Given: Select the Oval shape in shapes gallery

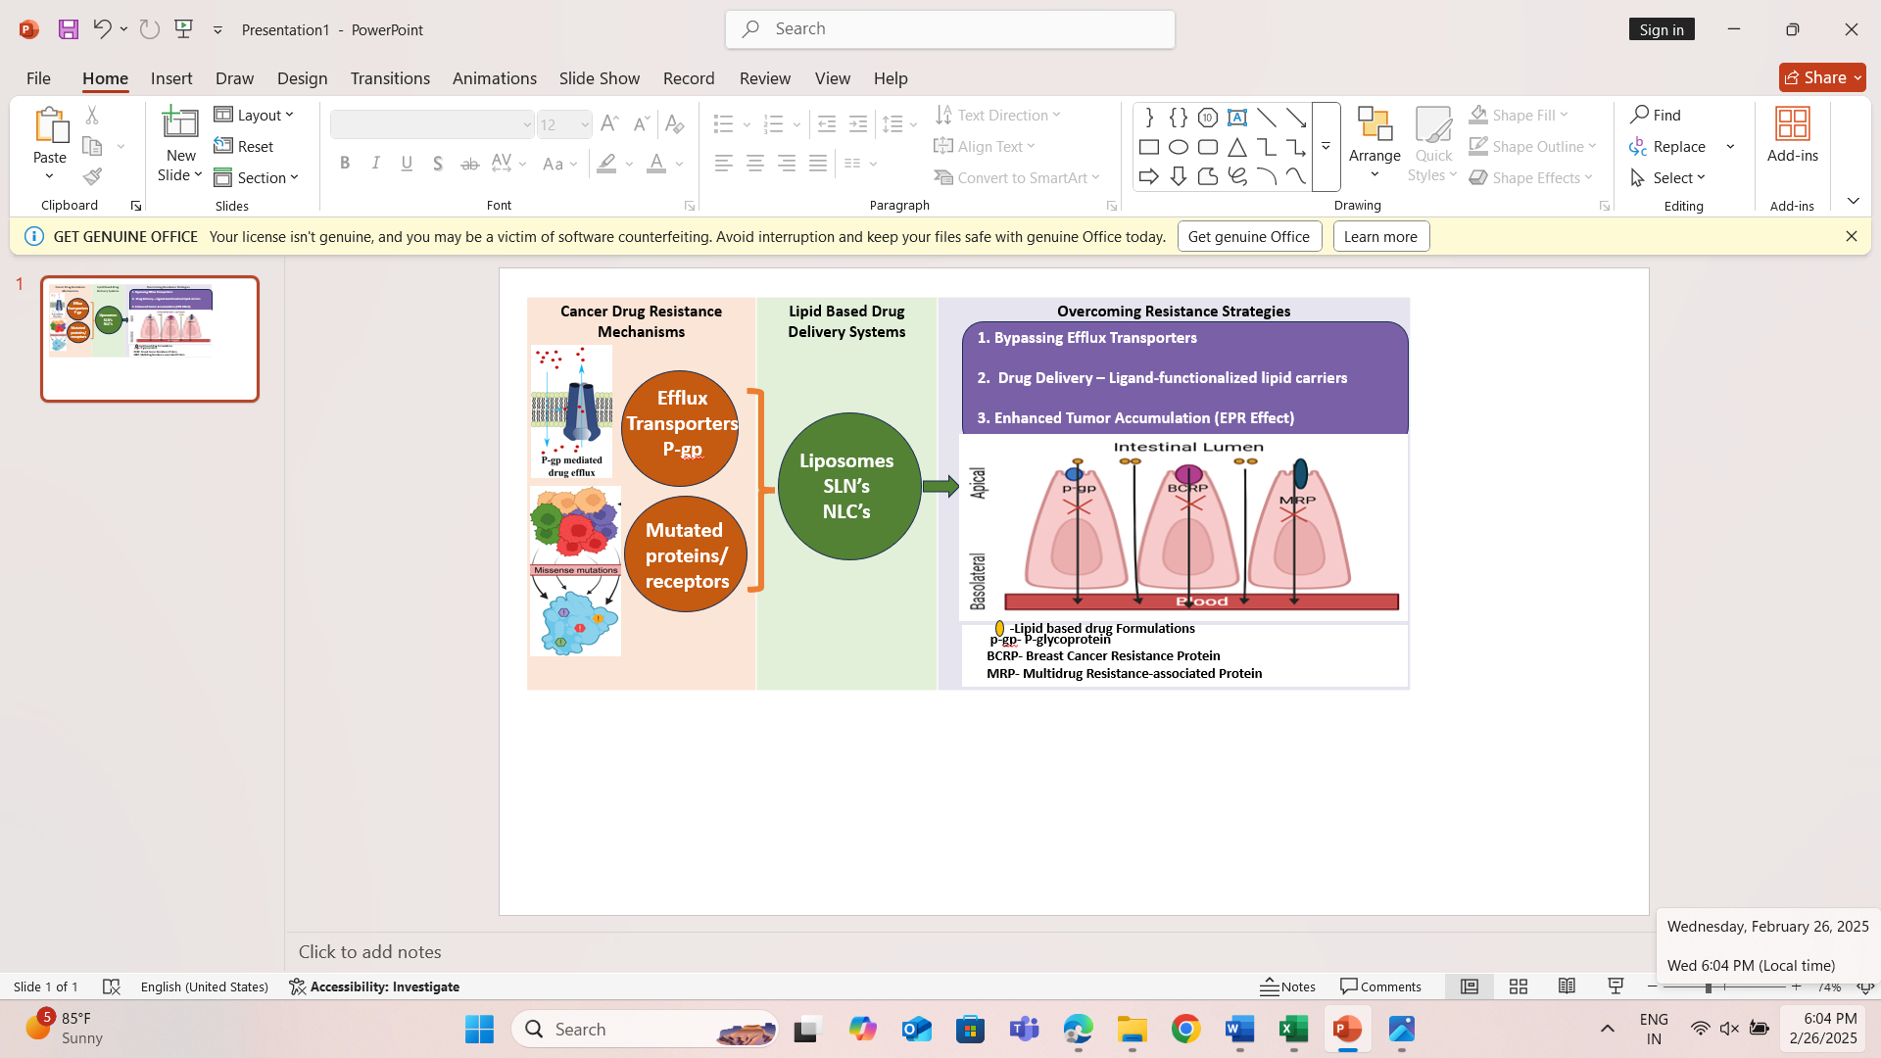Looking at the screenshot, I should pos(1179,147).
